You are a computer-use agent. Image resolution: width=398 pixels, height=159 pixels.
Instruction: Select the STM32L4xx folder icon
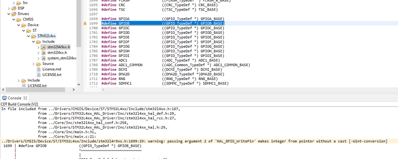pyautogui.click(x=33, y=36)
